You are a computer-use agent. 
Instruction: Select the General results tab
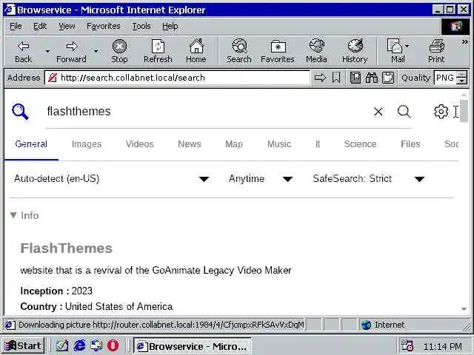click(31, 144)
